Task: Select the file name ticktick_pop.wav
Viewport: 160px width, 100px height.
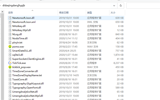Action: coord(21,67)
